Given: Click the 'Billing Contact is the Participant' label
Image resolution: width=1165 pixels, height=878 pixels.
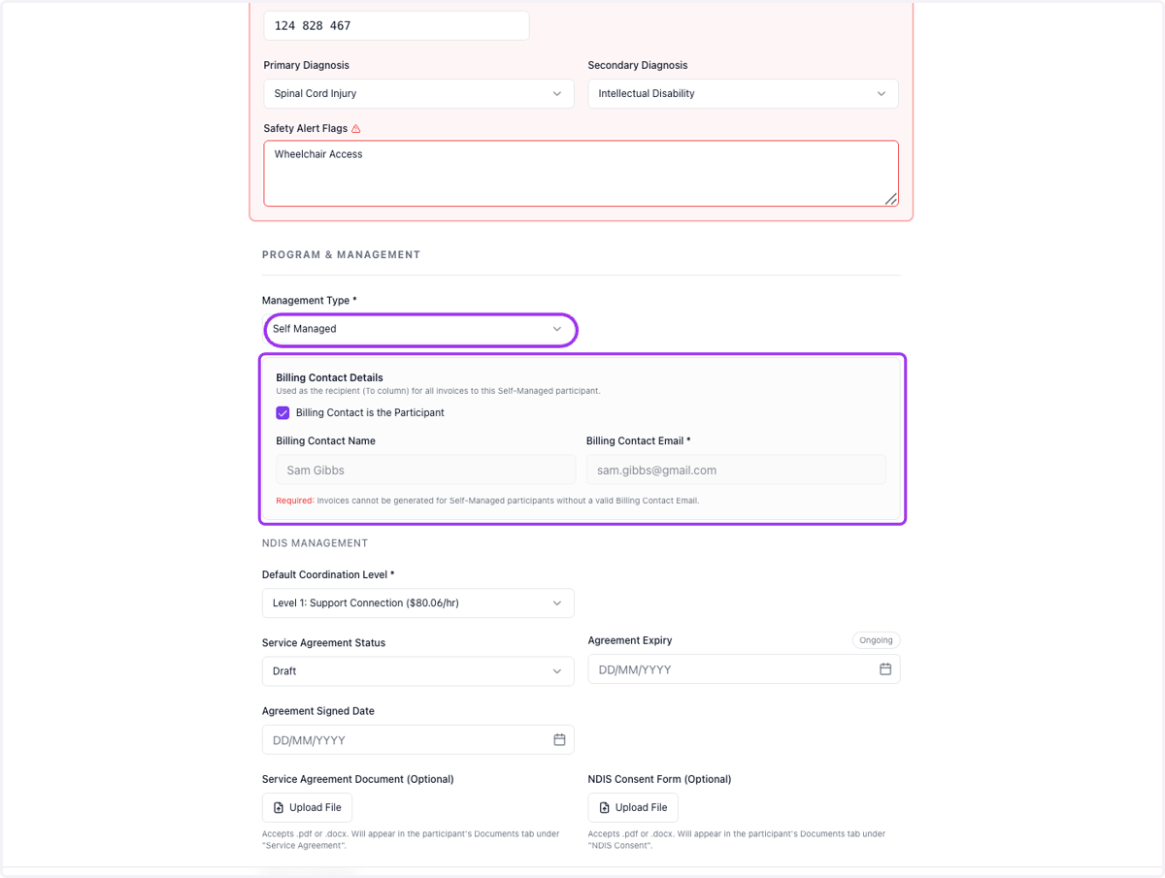Looking at the screenshot, I should 370,412.
